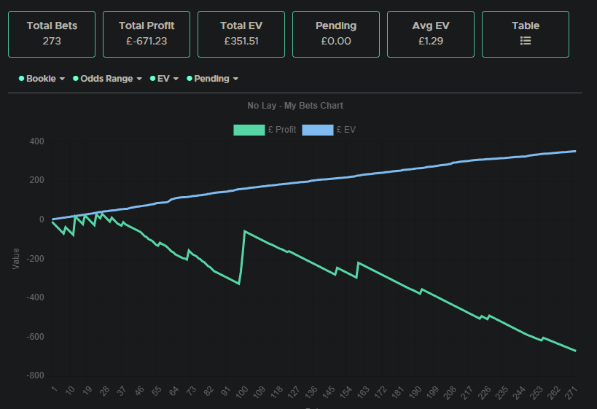Expand the Odds Range filter dropdown

pos(106,79)
